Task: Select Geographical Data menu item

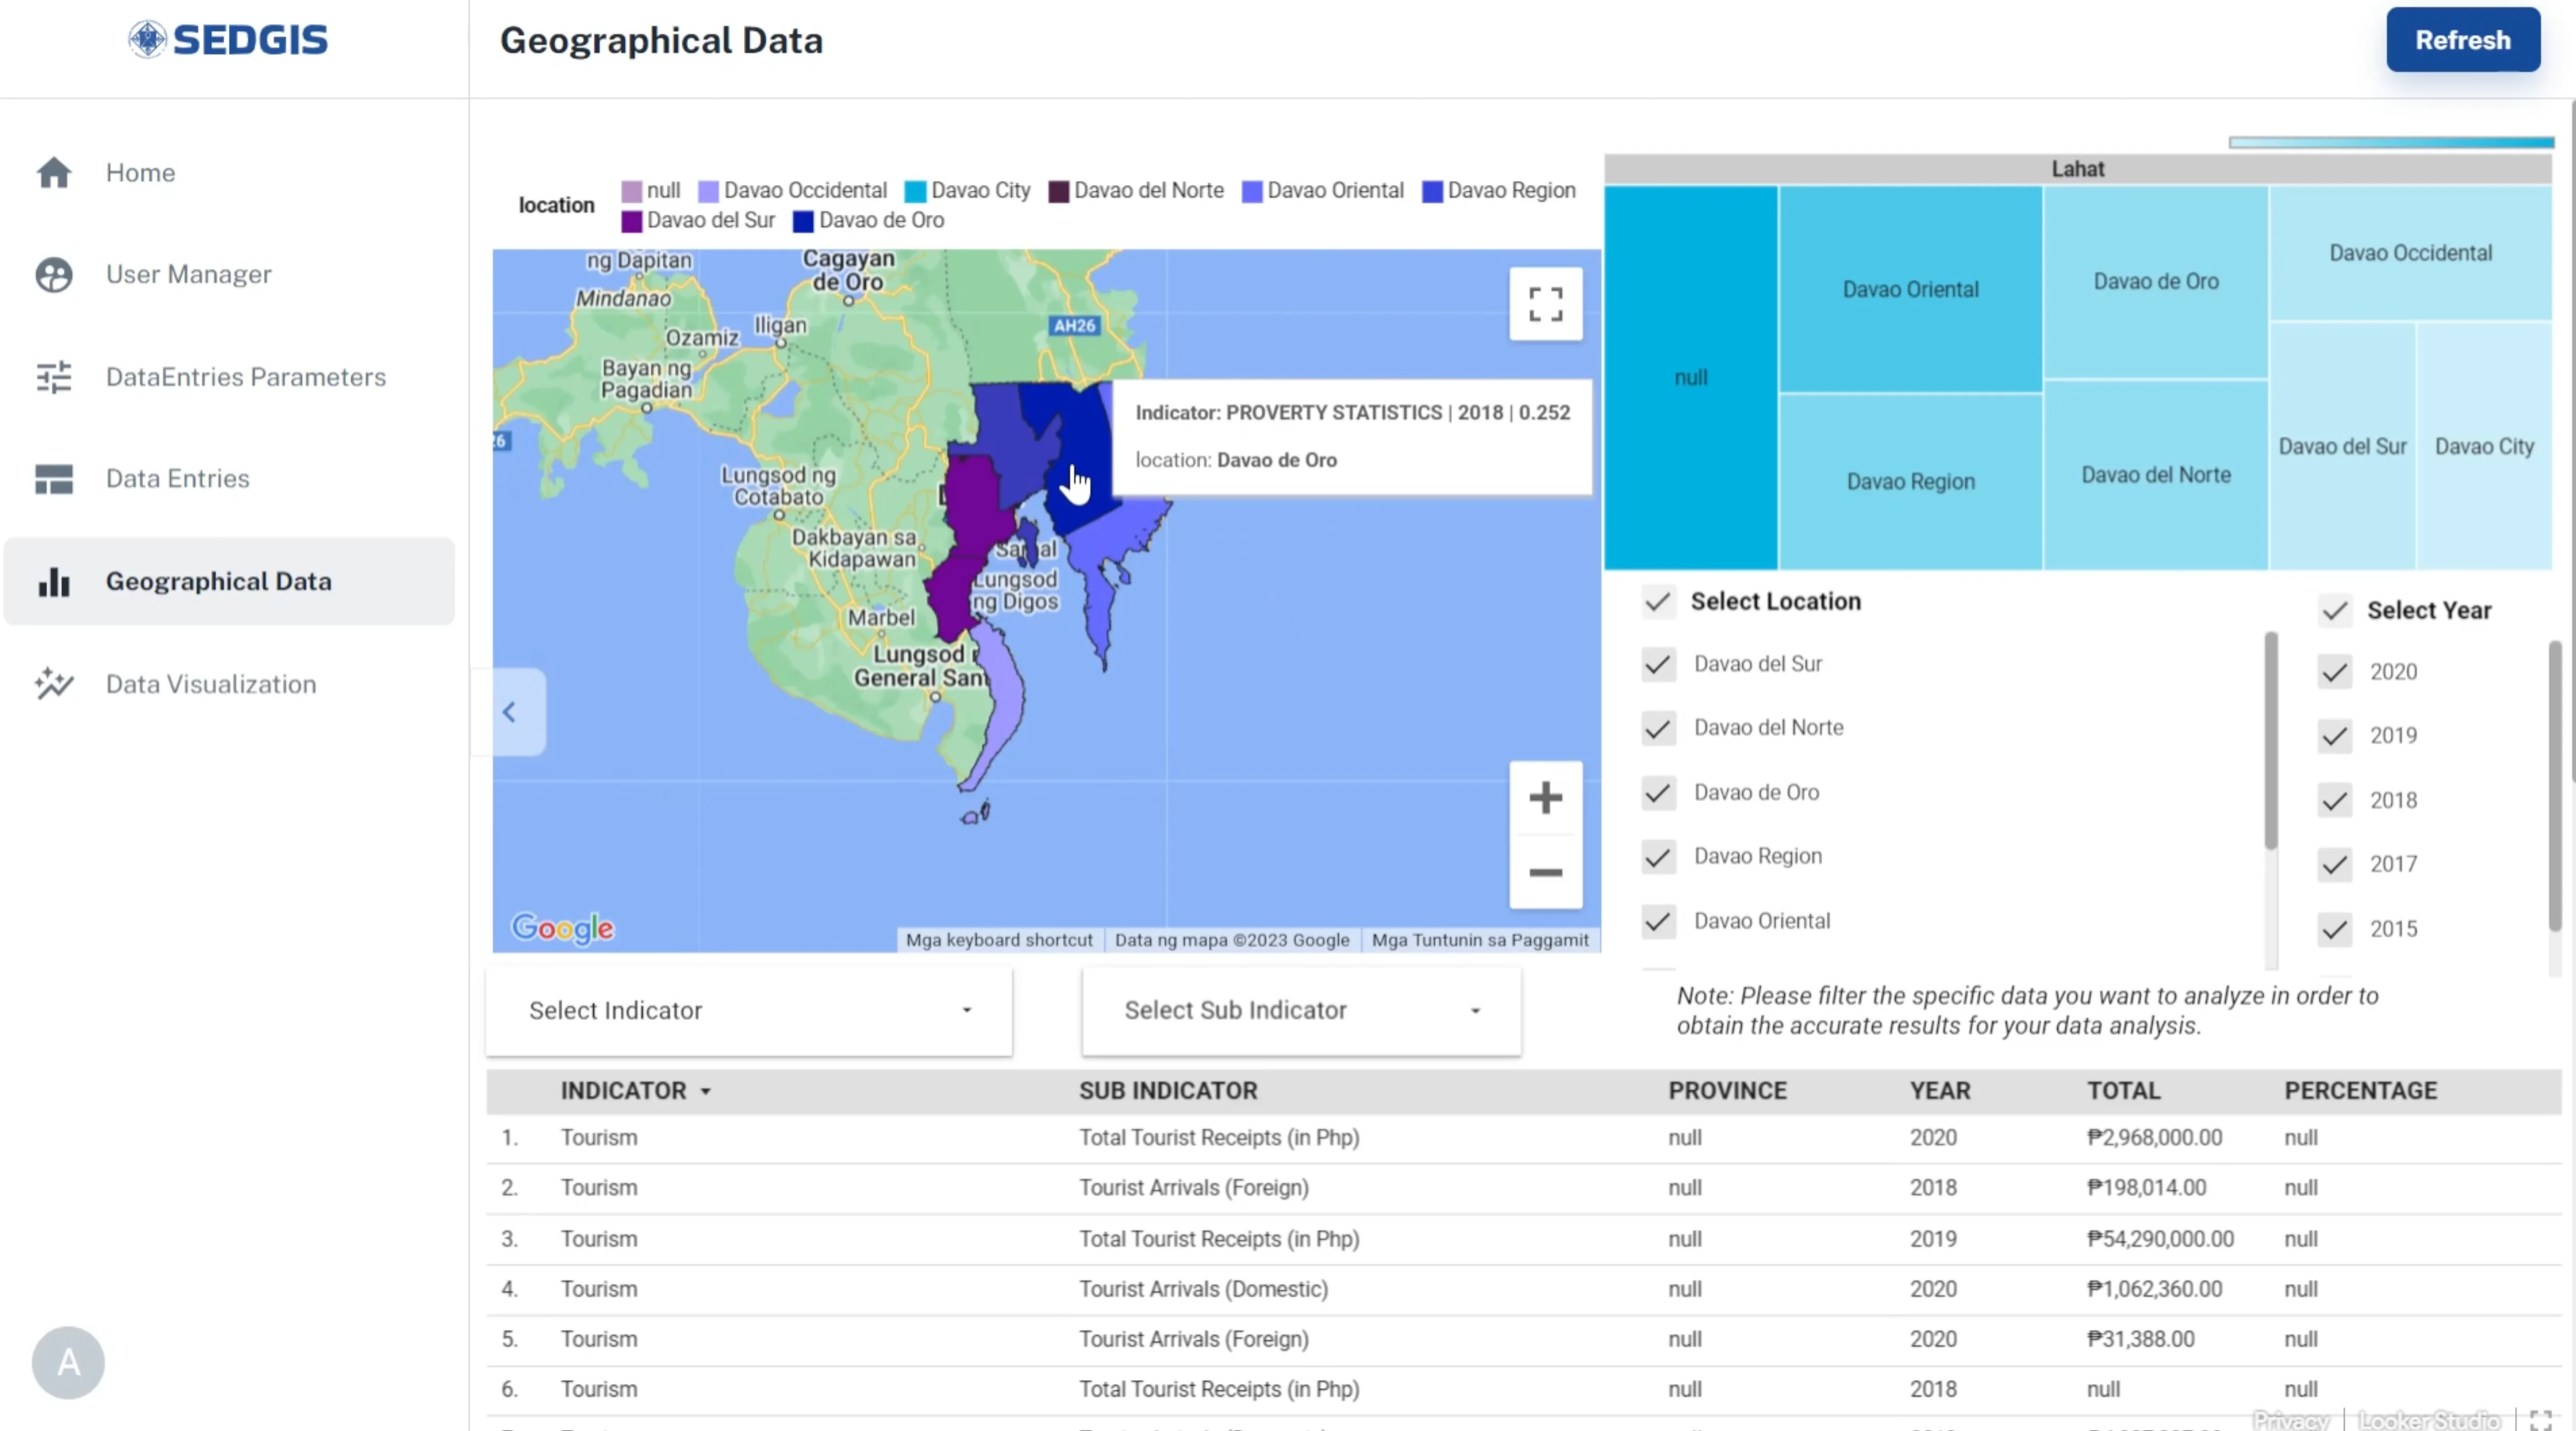Action: [229, 582]
